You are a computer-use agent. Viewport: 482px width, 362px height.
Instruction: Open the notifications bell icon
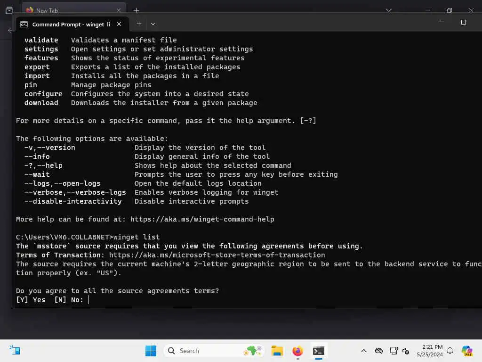[x=450, y=351]
